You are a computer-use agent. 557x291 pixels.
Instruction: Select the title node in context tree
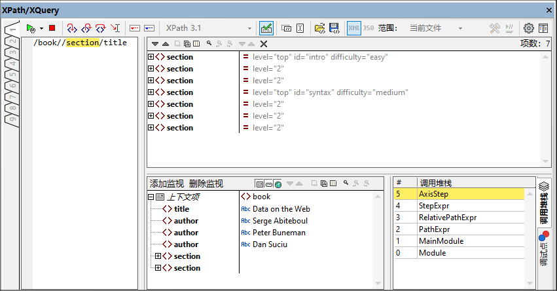point(181,209)
